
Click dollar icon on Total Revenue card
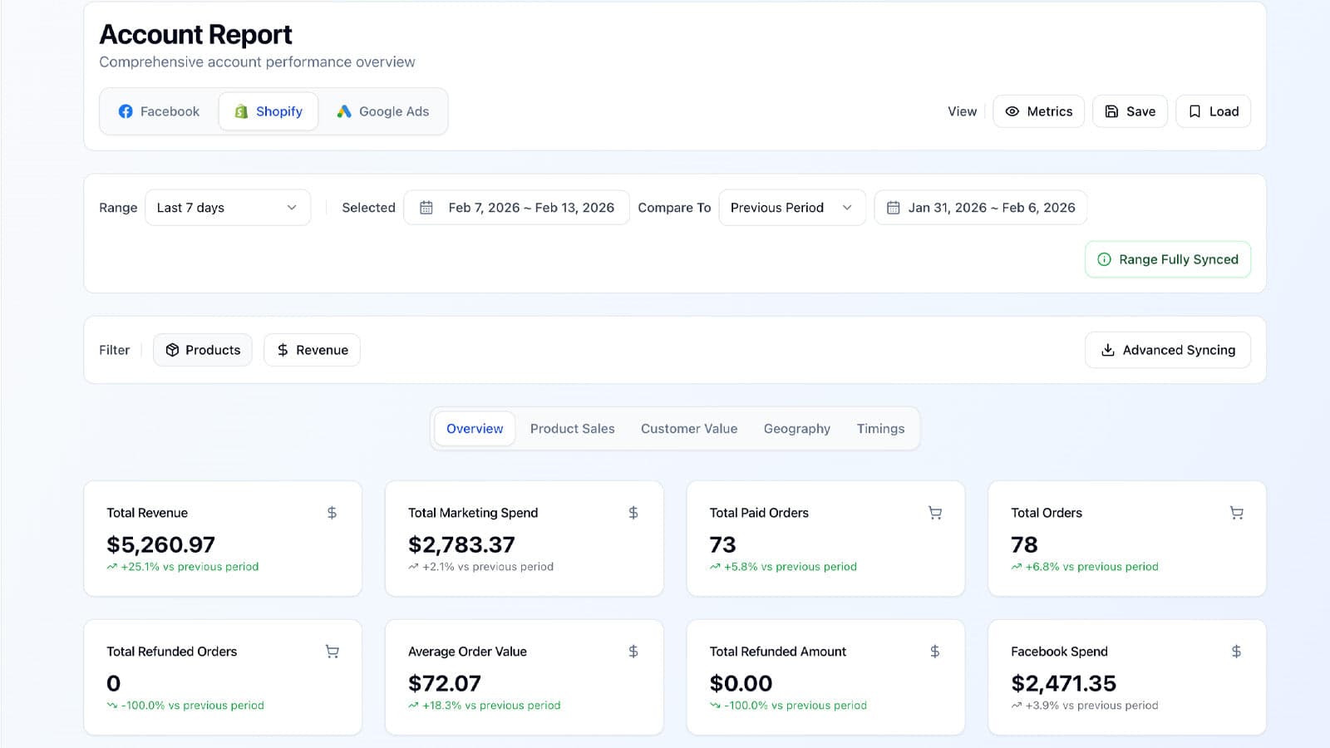coord(332,513)
